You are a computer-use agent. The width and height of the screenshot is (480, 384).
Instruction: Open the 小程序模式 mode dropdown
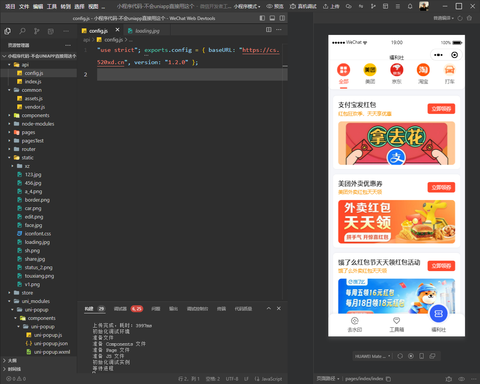(247, 6)
